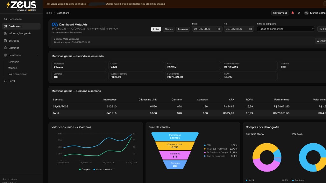Select the 7 dias period toggle
Image resolution: width=326 pixels, height=183 pixels.
point(156,29)
